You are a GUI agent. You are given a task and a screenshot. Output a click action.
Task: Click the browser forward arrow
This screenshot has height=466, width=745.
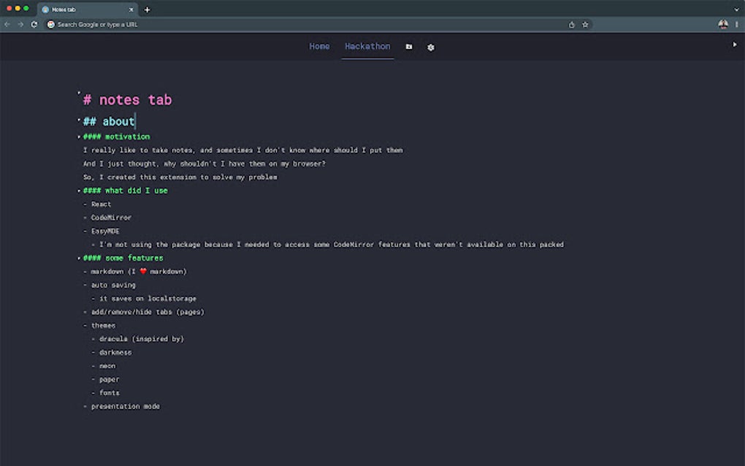tap(20, 24)
